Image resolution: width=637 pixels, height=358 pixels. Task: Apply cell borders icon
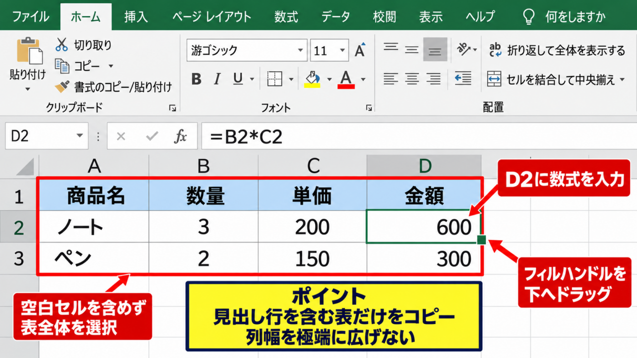click(274, 79)
